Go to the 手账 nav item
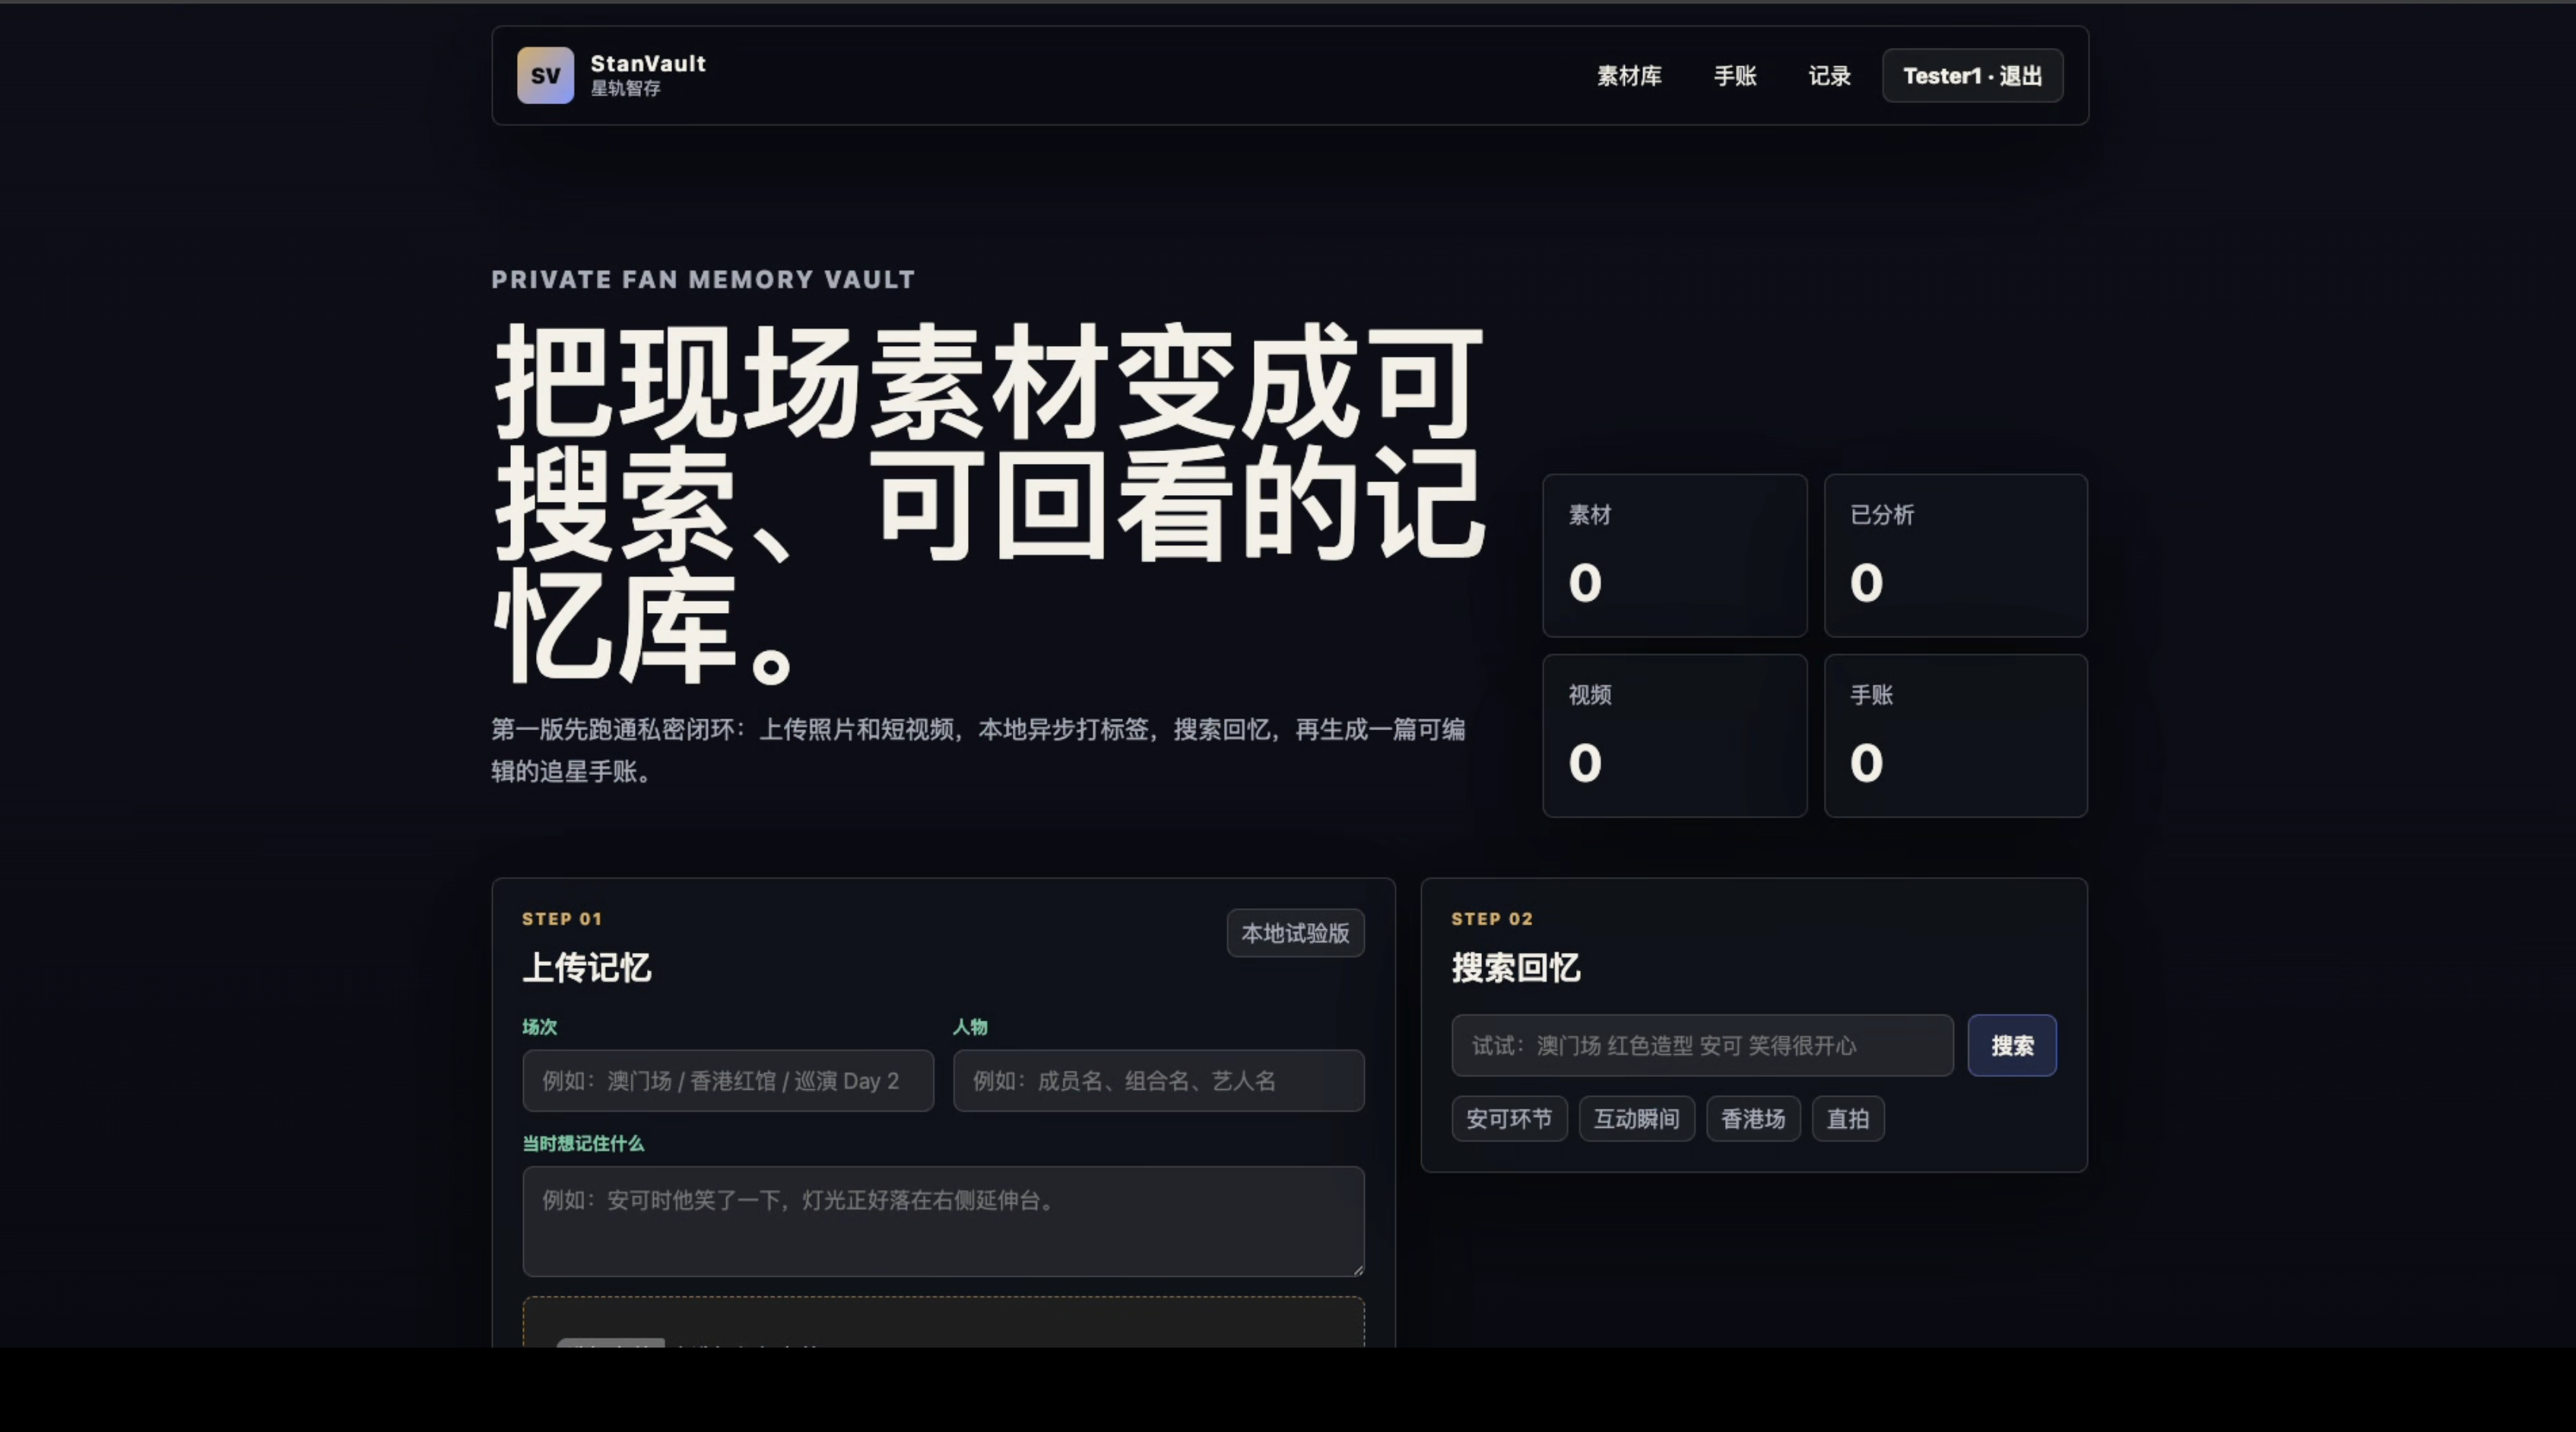The image size is (2576, 1432). coord(1735,76)
